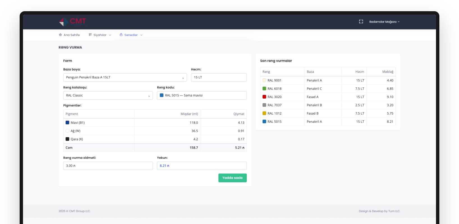Click the RAL 6018 green swatch

(264, 88)
